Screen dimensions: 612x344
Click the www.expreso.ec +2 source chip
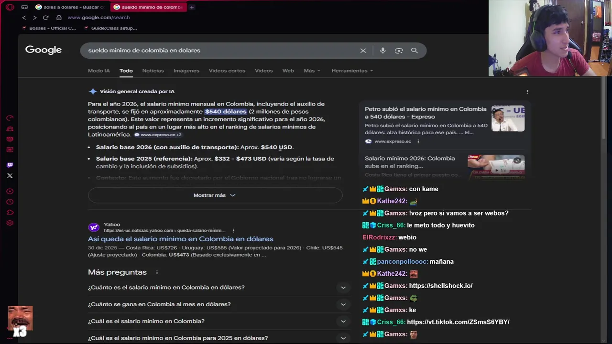coord(158,135)
